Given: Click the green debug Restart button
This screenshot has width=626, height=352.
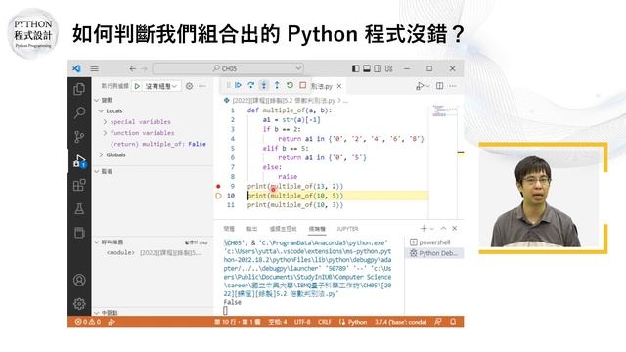Looking at the screenshot, I should 290,85.
